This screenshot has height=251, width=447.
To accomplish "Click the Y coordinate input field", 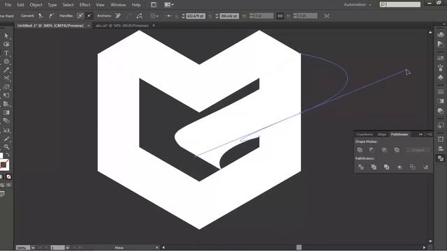I will pos(229,16).
